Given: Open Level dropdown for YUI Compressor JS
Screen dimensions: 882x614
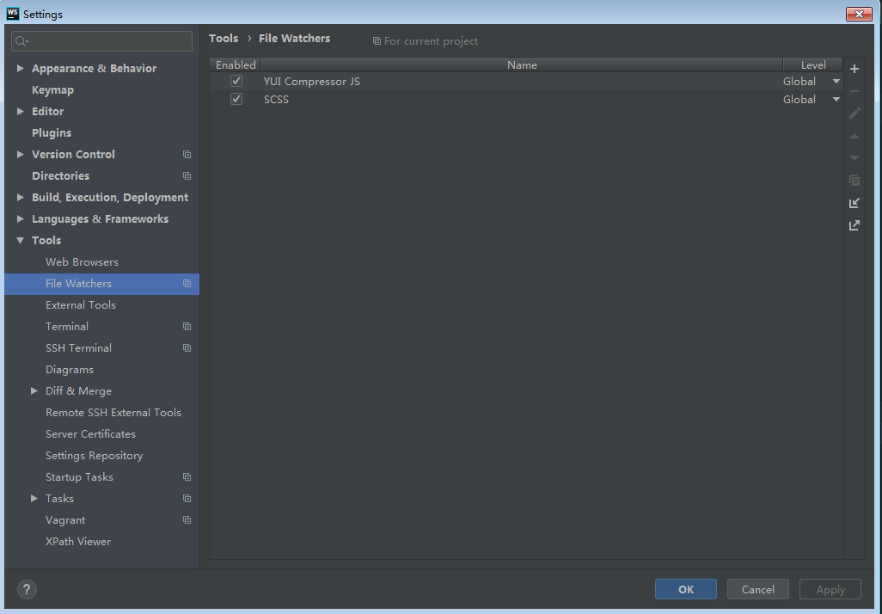Looking at the screenshot, I should click(x=836, y=82).
